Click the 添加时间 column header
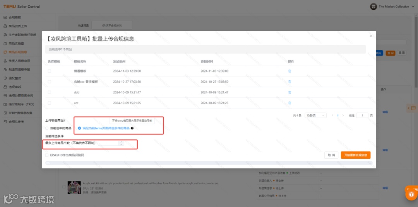Screen dimensions: 418x207 click(x=119, y=61)
